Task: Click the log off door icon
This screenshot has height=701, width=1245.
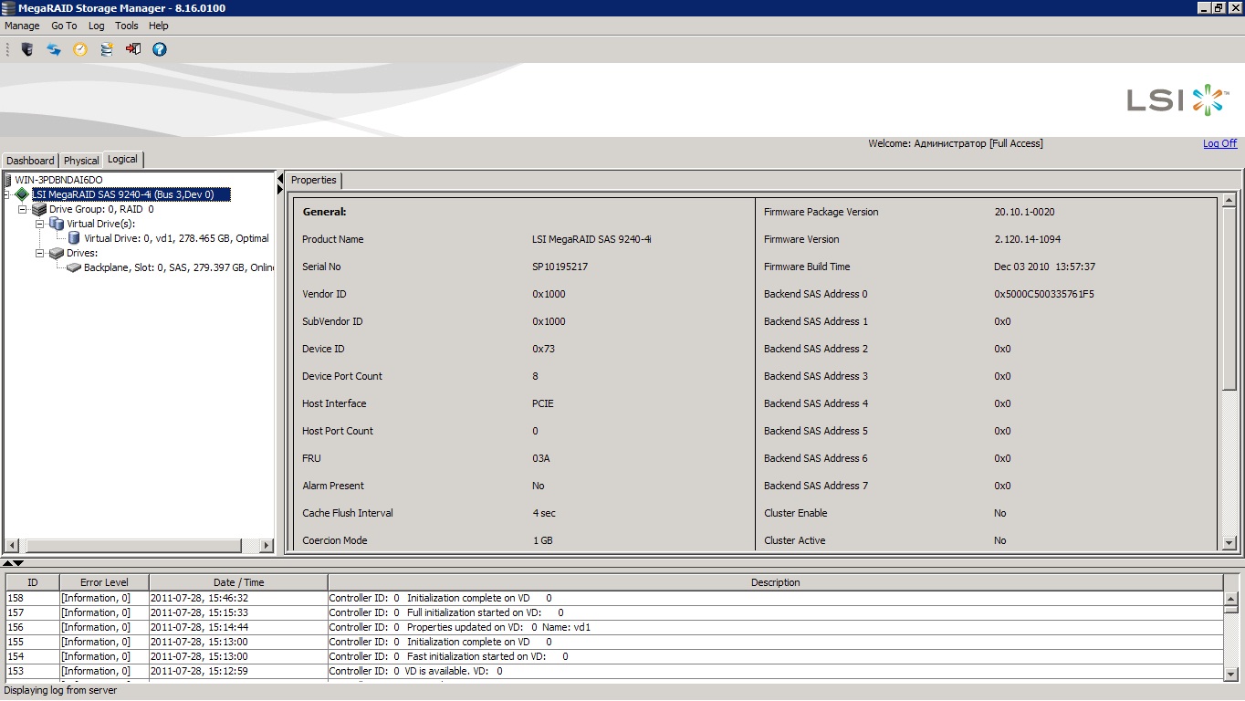Action: [133, 49]
